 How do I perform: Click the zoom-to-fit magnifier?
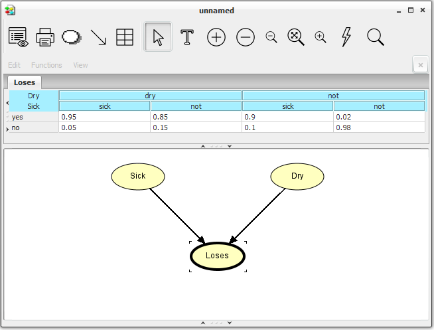pyautogui.click(x=296, y=37)
